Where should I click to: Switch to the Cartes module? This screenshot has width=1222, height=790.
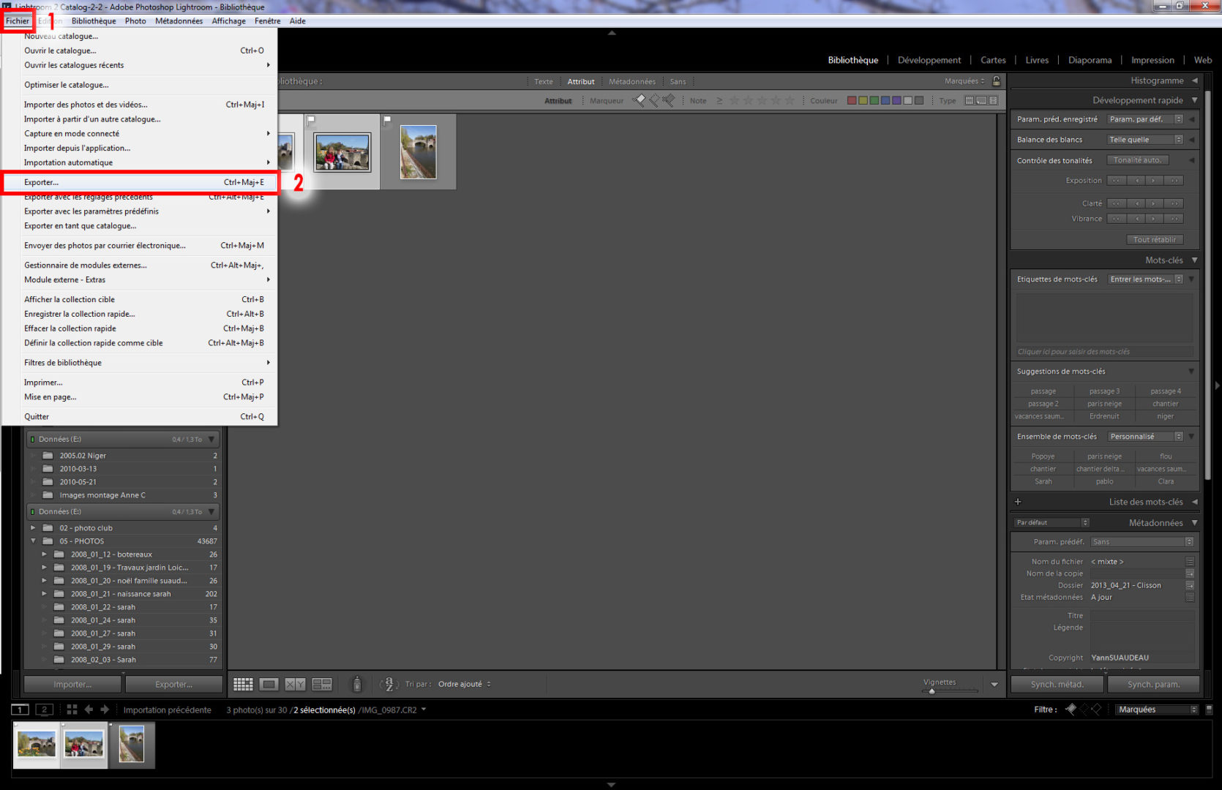point(993,60)
